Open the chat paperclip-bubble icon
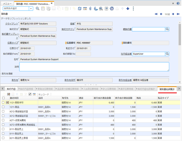182x141 pixels. tap(96, 9)
